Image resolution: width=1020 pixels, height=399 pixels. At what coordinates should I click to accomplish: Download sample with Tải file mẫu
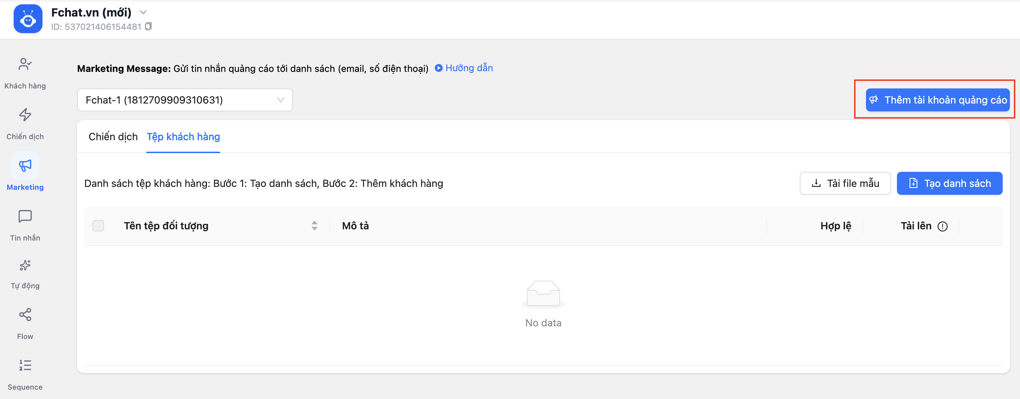[845, 183]
